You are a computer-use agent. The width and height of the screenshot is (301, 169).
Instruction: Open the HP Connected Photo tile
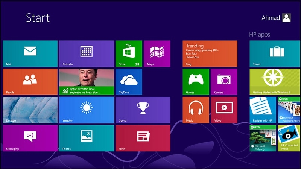[x=289, y=138]
